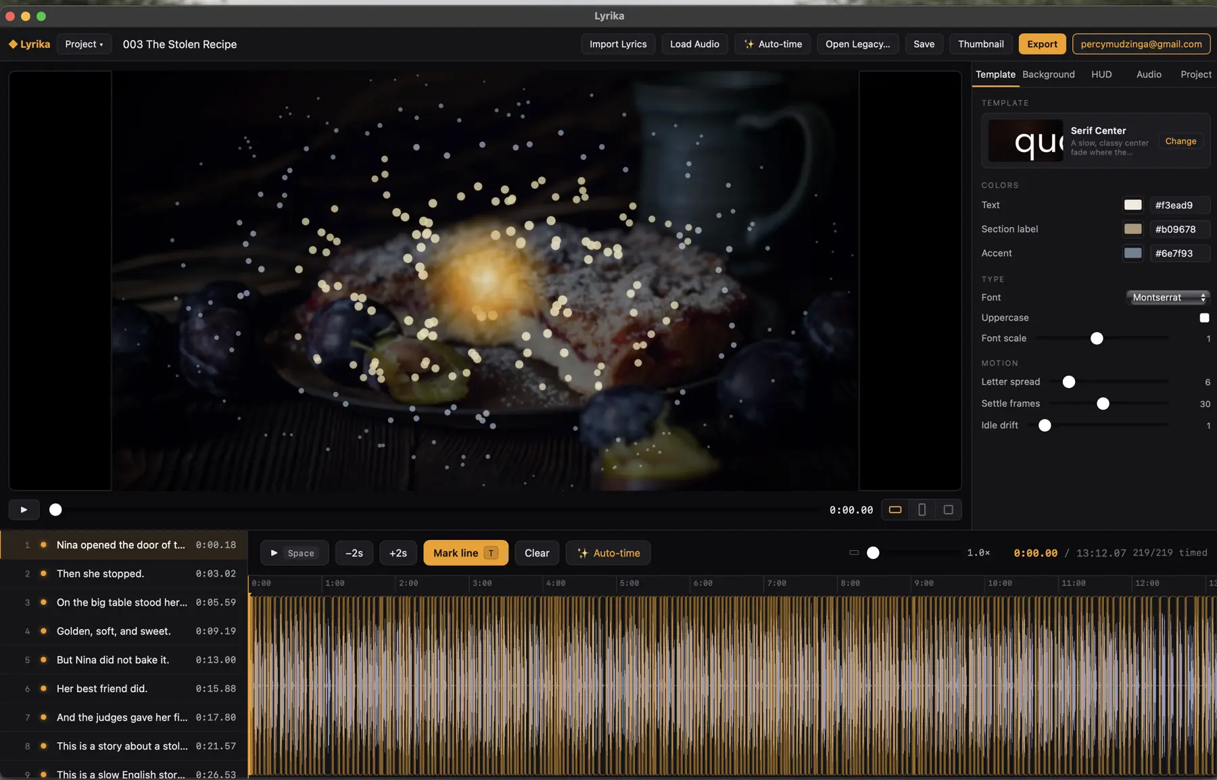
Task: Click the Serif Center template thumbnail
Action: (1026, 141)
